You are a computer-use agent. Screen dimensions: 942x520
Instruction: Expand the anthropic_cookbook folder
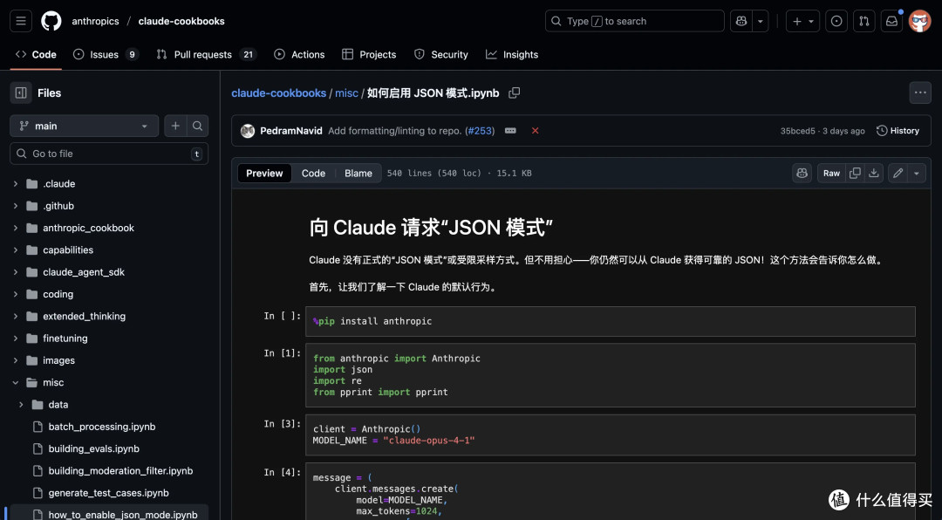click(x=16, y=228)
